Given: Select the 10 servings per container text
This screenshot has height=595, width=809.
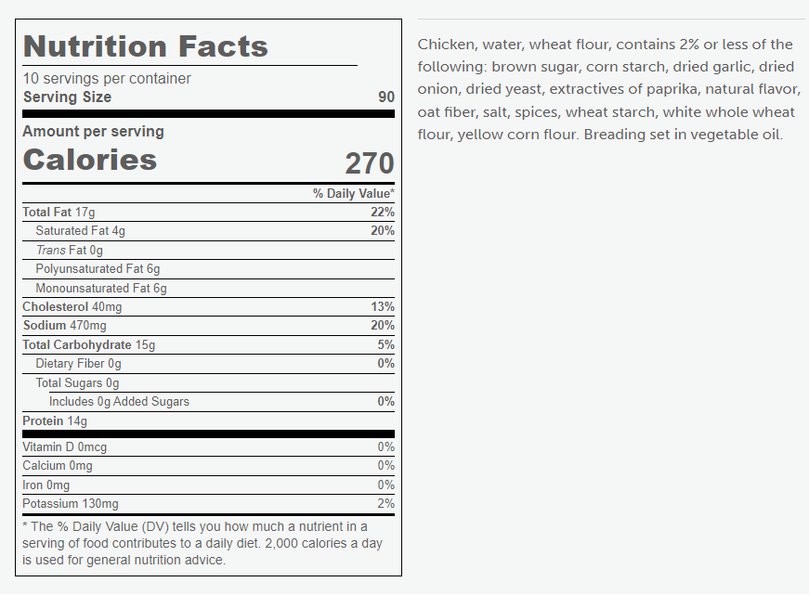Looking at the screenshot, I should tap(107, 78).
